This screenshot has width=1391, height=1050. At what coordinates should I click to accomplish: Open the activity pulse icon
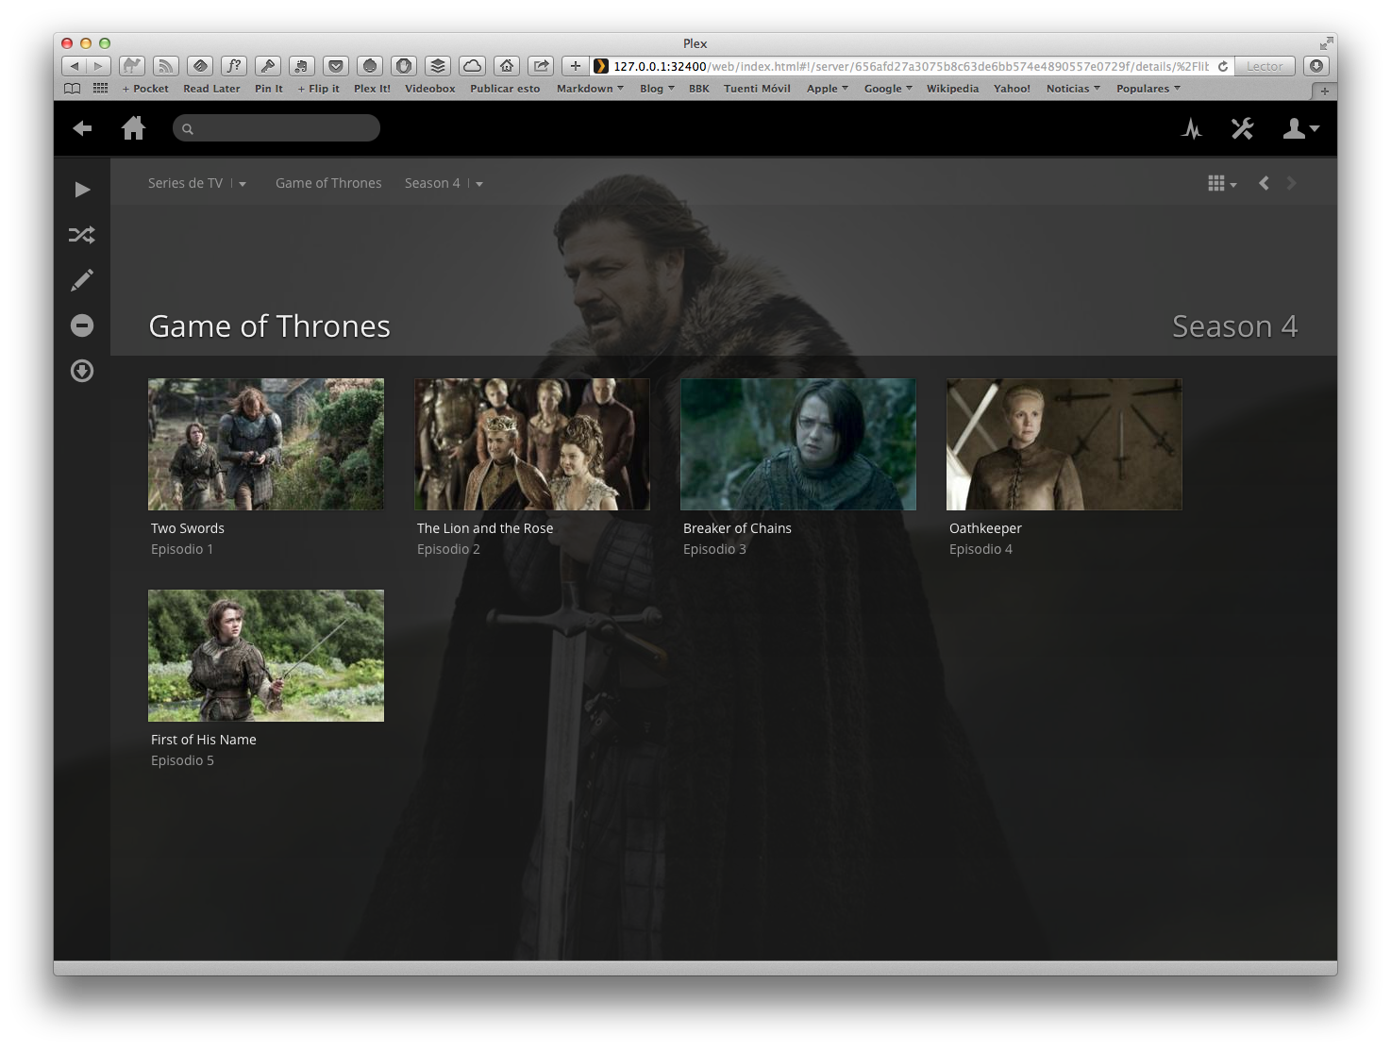[x=1192, y=128]
